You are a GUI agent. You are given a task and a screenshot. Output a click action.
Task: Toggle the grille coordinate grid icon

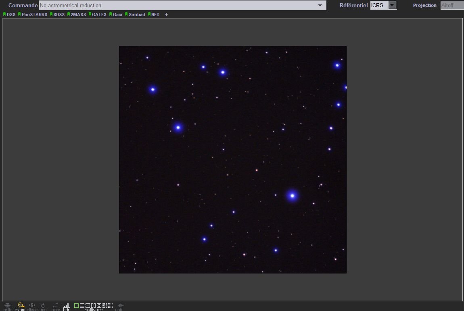tap(7, 305)
